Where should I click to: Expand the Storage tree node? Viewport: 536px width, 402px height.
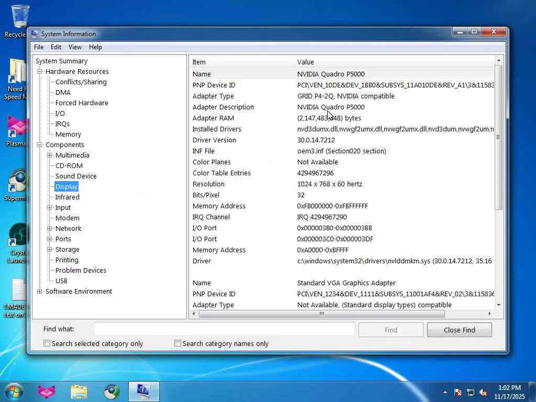click(50, 250)
